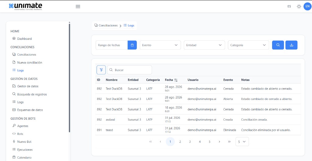The image size is (312, 161).
Task: Click the note "Conciliación creada."
Action: point(254,120)
